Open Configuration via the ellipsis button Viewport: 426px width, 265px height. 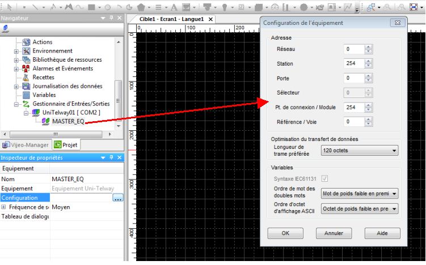(117, 198)
